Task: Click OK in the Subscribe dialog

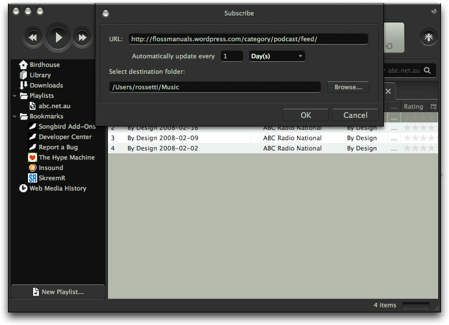Action: click(306, 115)
